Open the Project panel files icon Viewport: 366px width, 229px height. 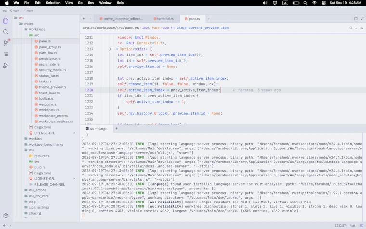tap(6, 21)
